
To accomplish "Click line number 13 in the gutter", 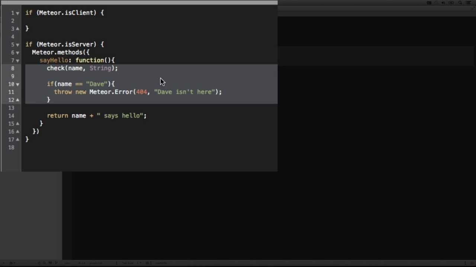I will [x=11, y=108].
